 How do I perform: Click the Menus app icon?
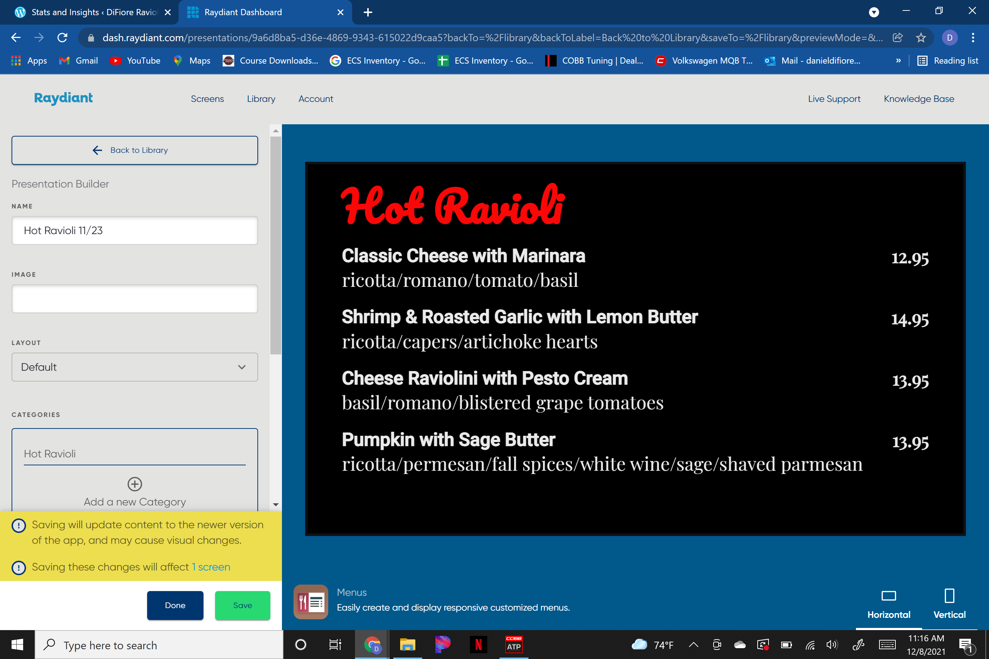(310, 602)
